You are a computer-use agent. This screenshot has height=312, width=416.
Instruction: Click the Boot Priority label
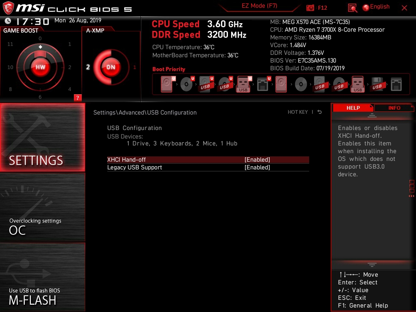pos(169,69)
